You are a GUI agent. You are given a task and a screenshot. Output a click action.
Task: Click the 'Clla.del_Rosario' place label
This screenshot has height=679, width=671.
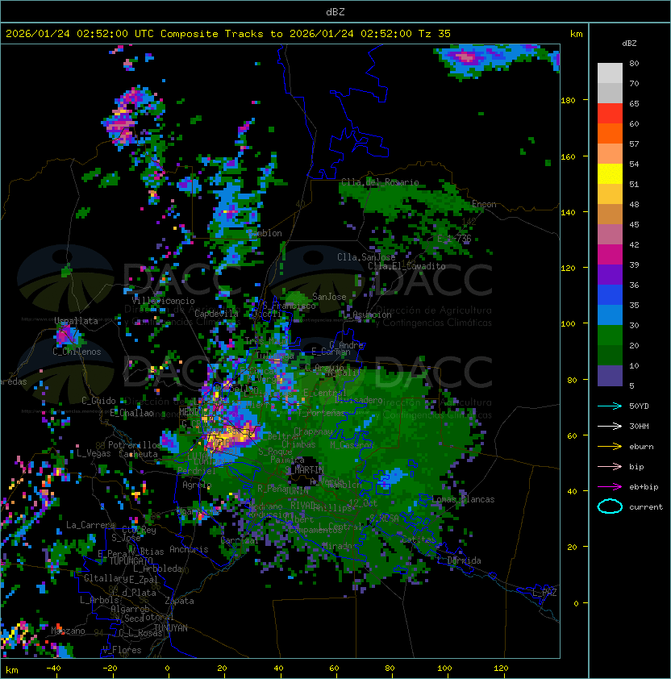coord(380,182)
